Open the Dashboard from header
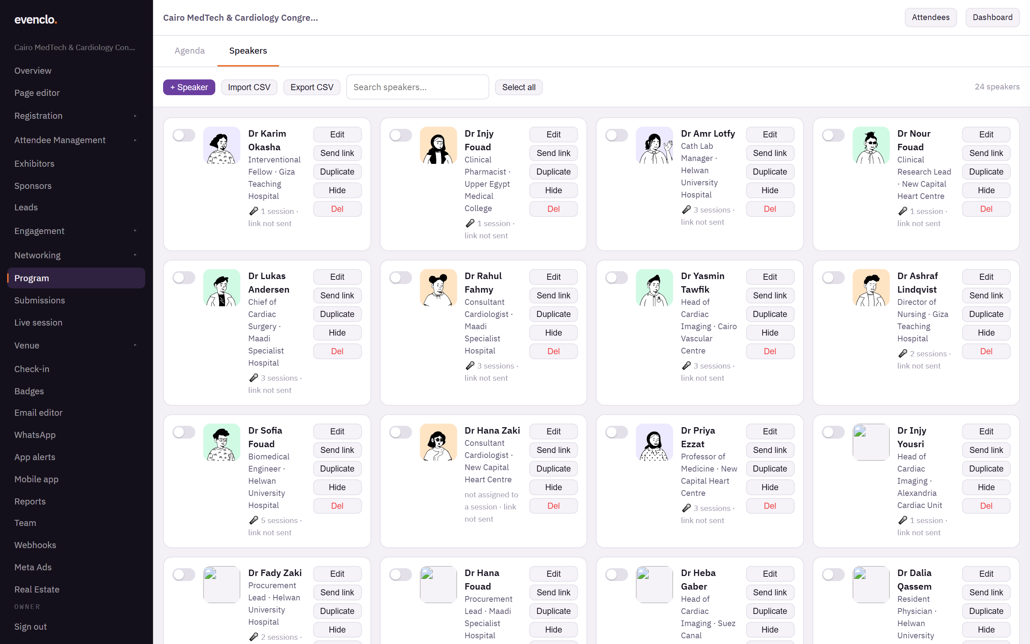The image size is (1030, 644). coord(992,18)
